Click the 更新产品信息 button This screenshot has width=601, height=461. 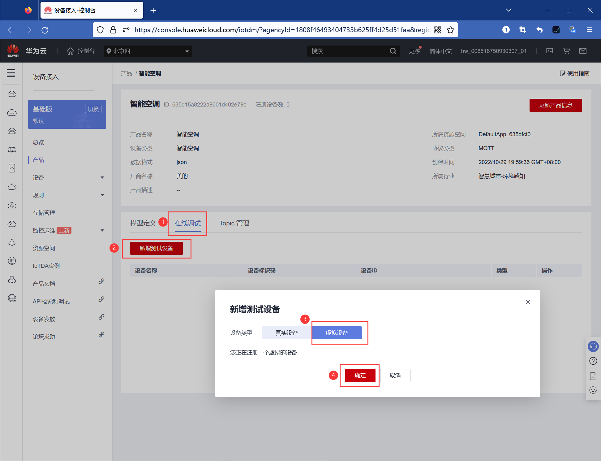point(556,105)
